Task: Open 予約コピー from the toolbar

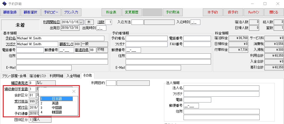Action: [51, 12]
